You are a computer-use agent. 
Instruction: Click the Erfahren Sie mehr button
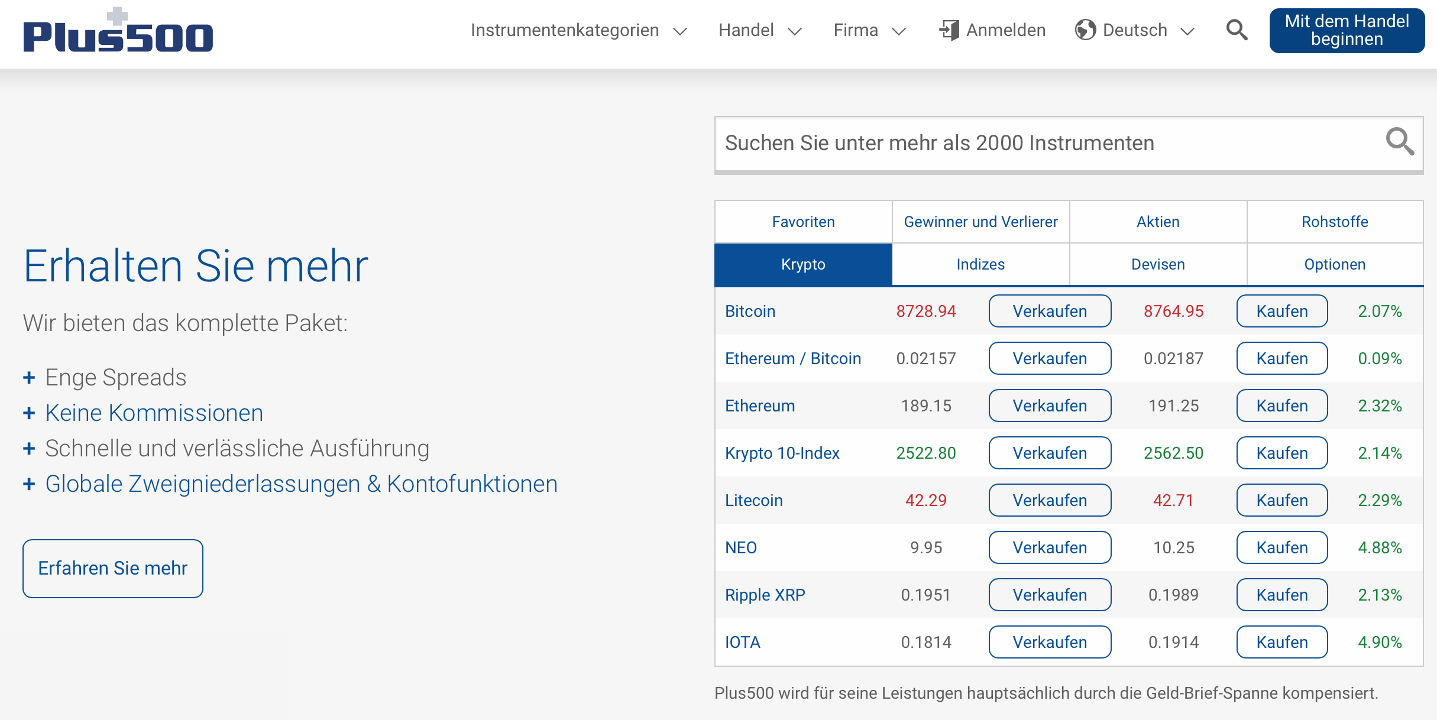point(113,568)
